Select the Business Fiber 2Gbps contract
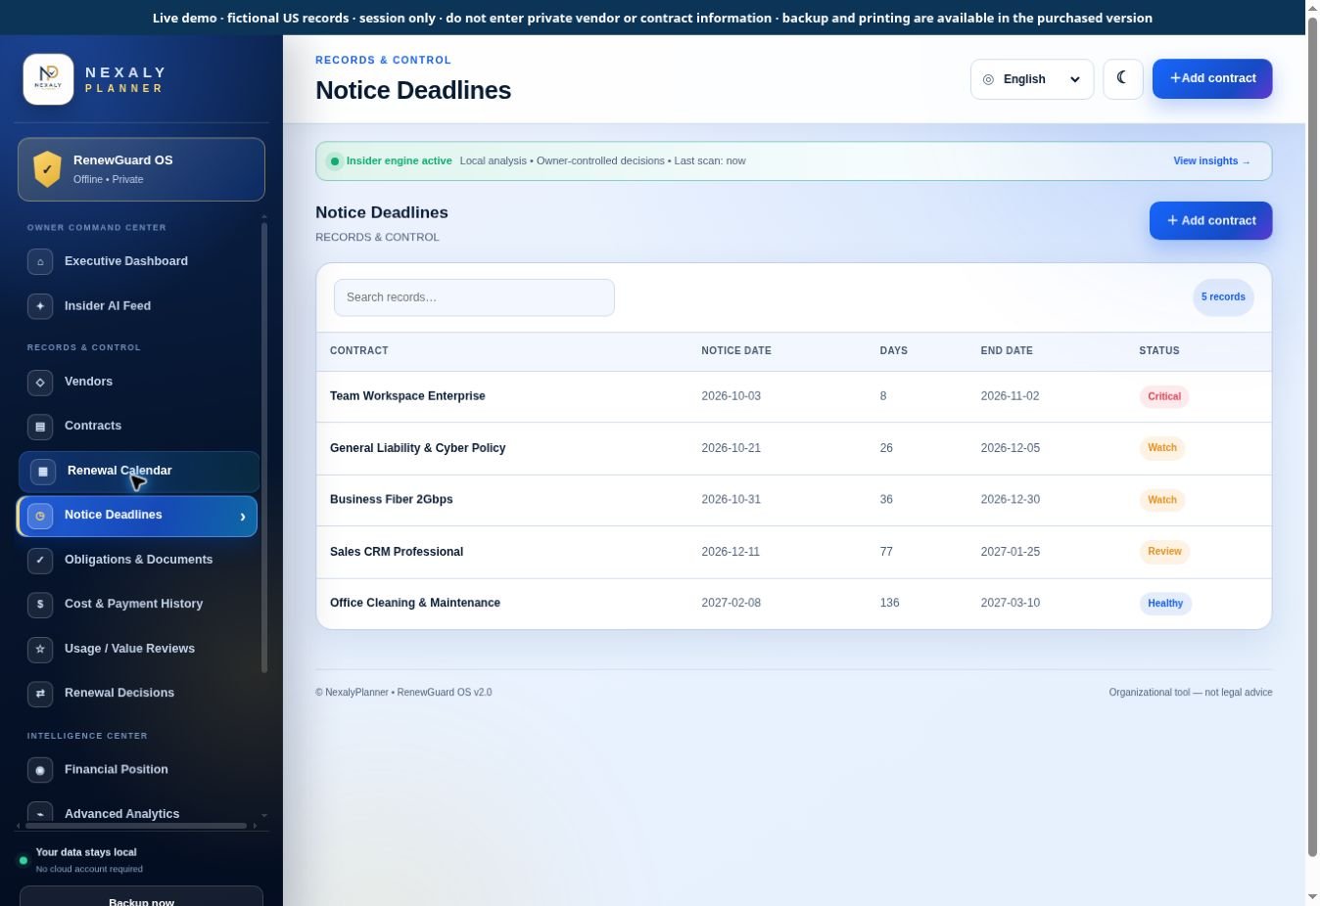This screenshot has width=1320, height=906. pyautogui.click(x=793, y=500)
